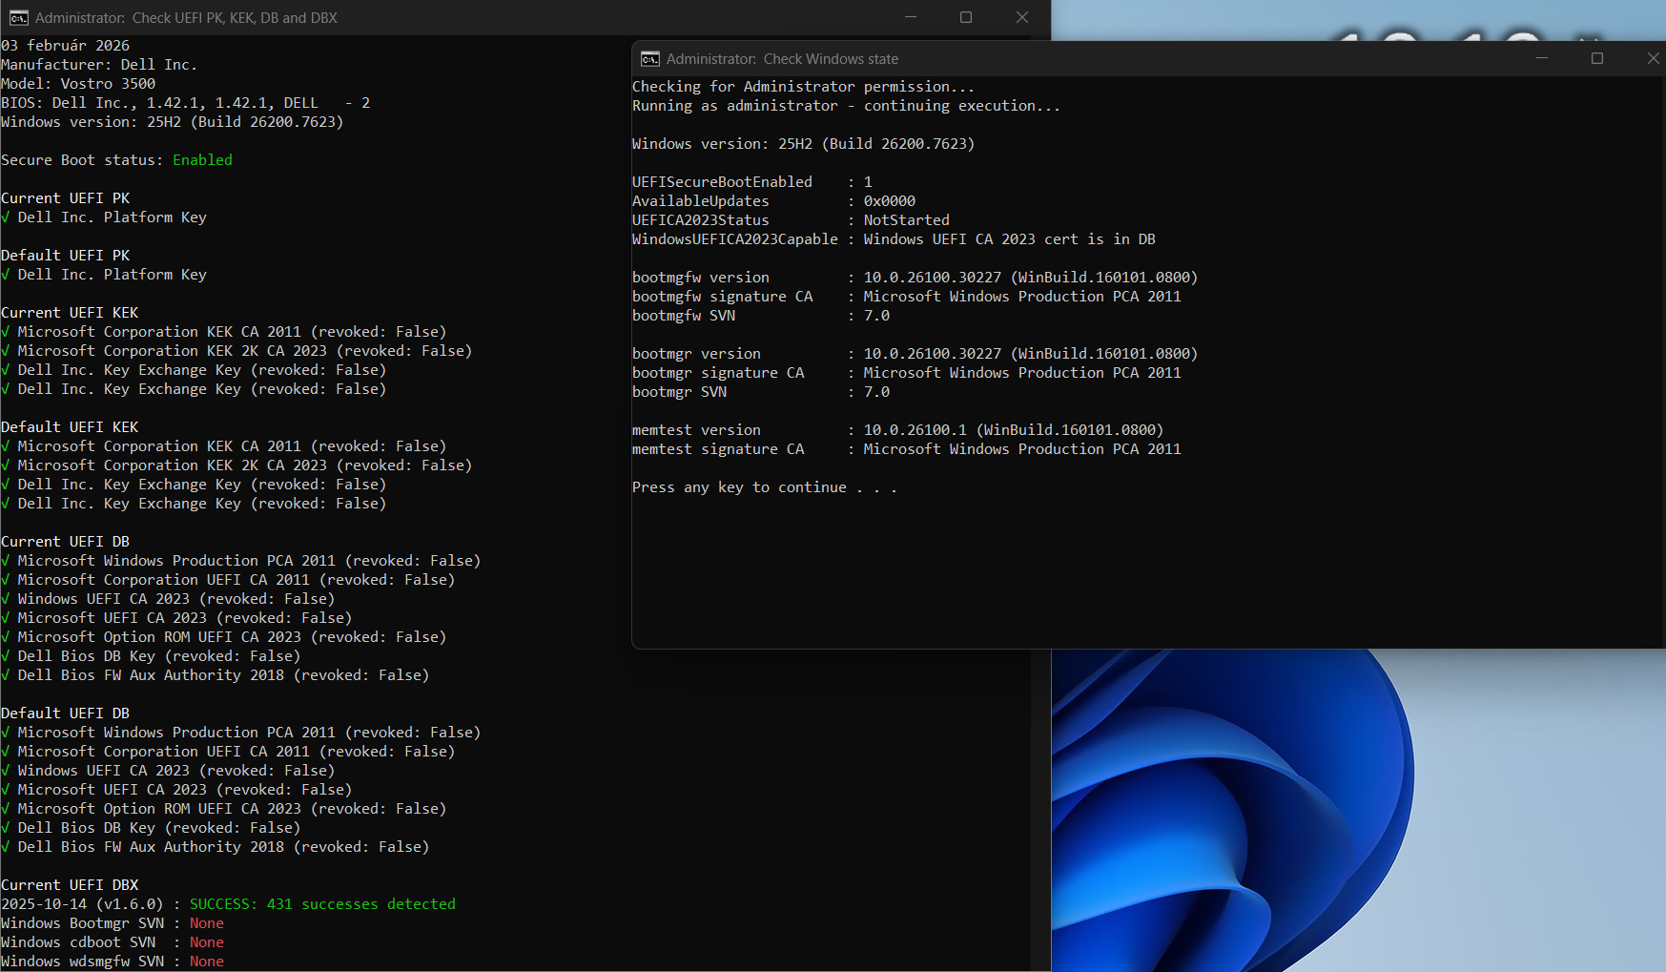
Task: Click the 'Default UEFI PK' heading
Action: click(x=66, y=256)
